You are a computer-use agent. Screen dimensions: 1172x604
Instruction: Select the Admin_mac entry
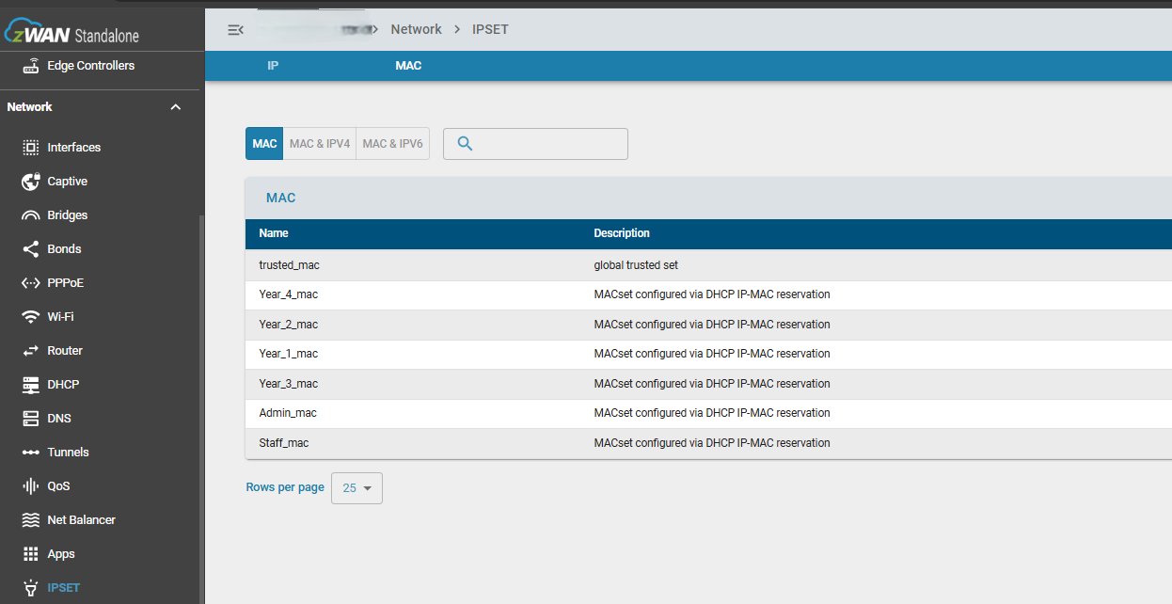coord(708,413)
